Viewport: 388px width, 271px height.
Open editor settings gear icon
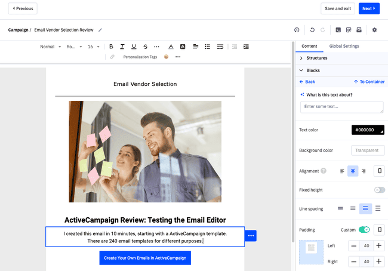(374, 30)
